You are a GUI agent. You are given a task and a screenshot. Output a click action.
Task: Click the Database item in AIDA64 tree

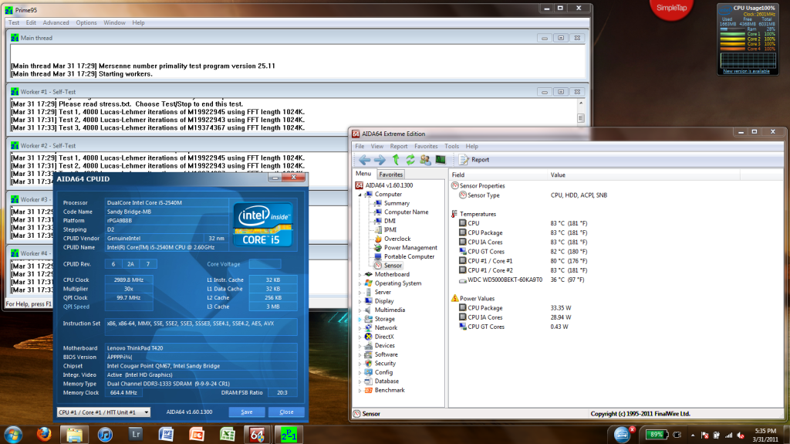pos(387,381)
